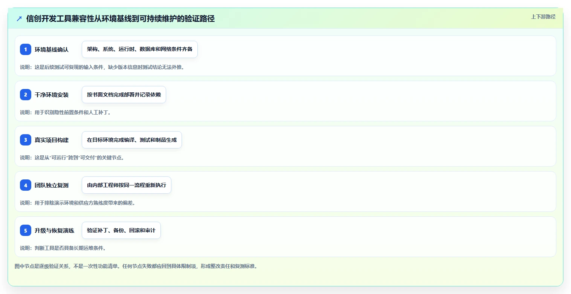Click the note about 可运行 跨到 可交付
The height and width of the screenshot is (294, 571).
72,158
